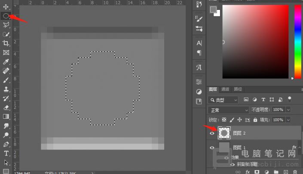
Task: Filter layers by adjustment layers
Action: pos(255,99)
